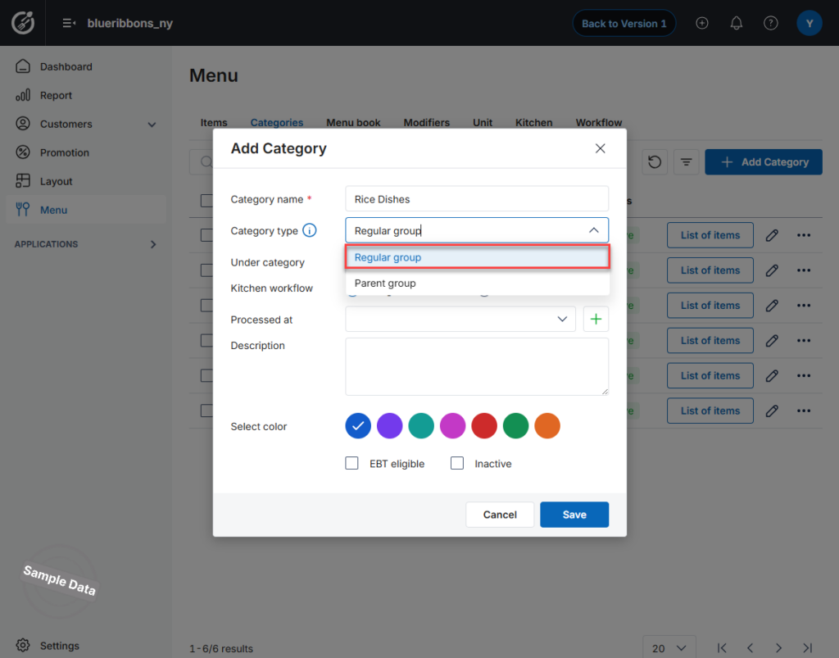Open notifications bell icon

pyautogui.click(x=737, y=23)
